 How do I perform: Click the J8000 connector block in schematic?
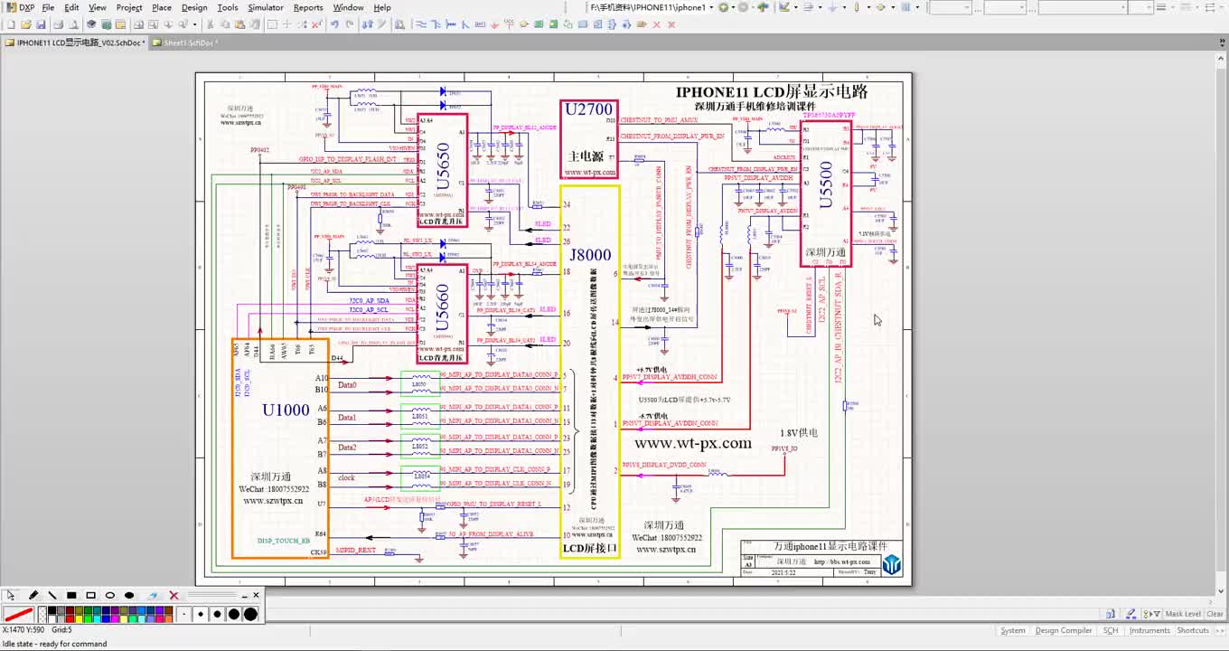tap(590, 371)
